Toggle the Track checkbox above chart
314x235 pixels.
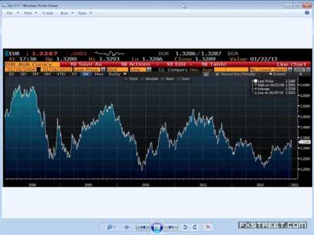(131, 79)
